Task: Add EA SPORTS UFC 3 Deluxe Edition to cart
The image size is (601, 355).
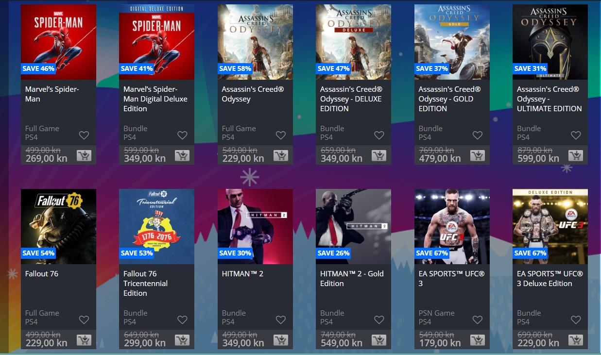Action: 576,340
